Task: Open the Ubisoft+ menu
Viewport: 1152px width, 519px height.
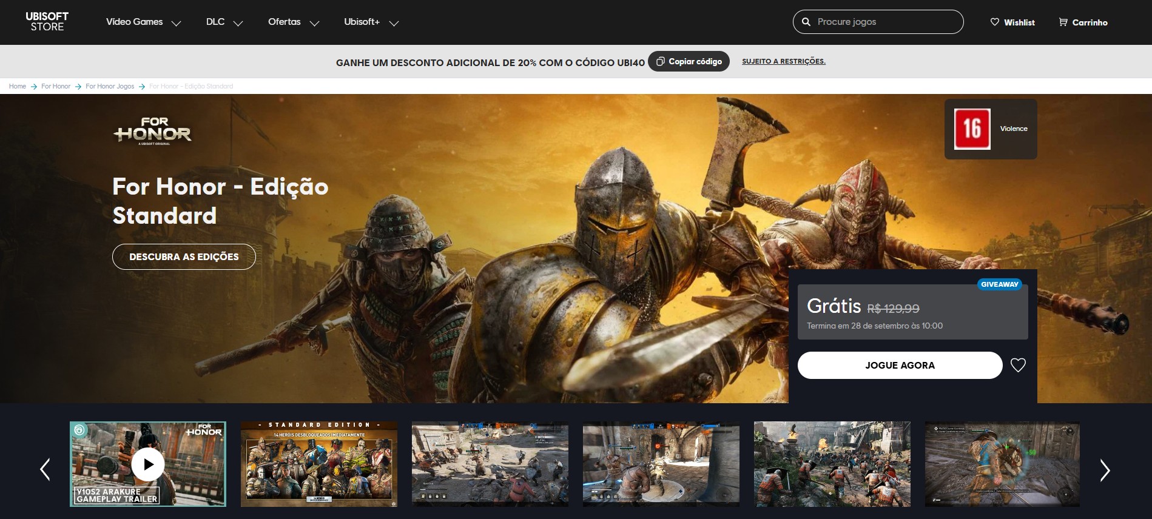Action: tap(362, 22)
